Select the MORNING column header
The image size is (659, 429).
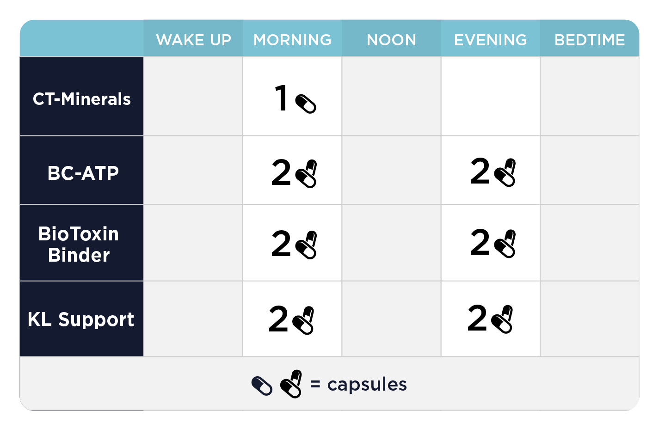(x=292, y=40)
